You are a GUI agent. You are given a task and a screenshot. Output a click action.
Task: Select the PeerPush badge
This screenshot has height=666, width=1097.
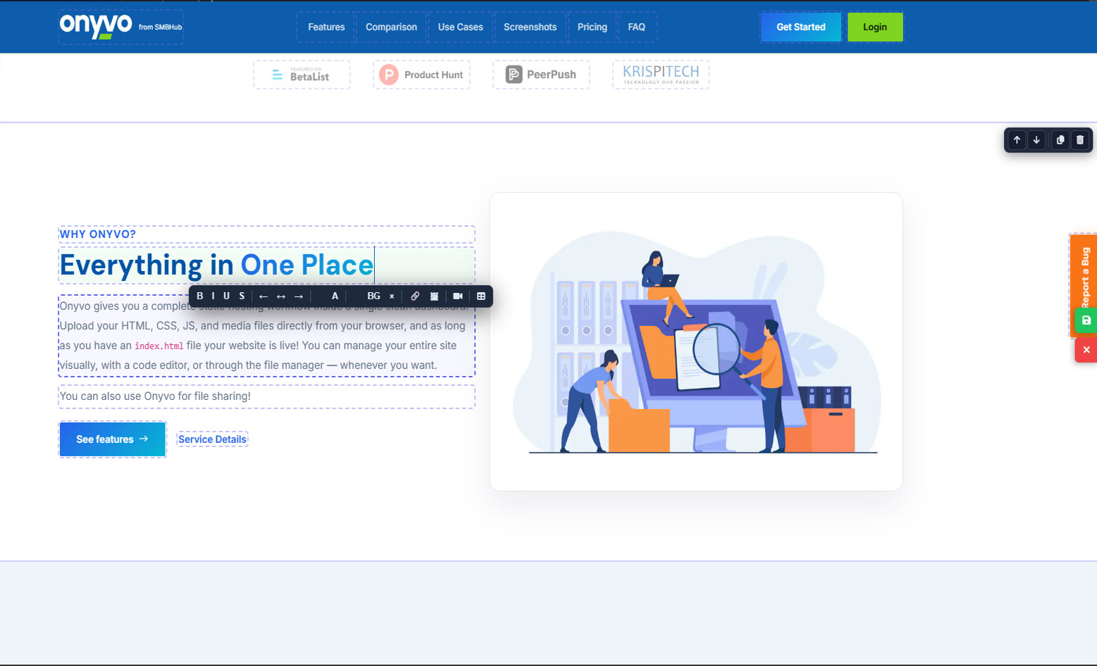(x=541, y=75)
